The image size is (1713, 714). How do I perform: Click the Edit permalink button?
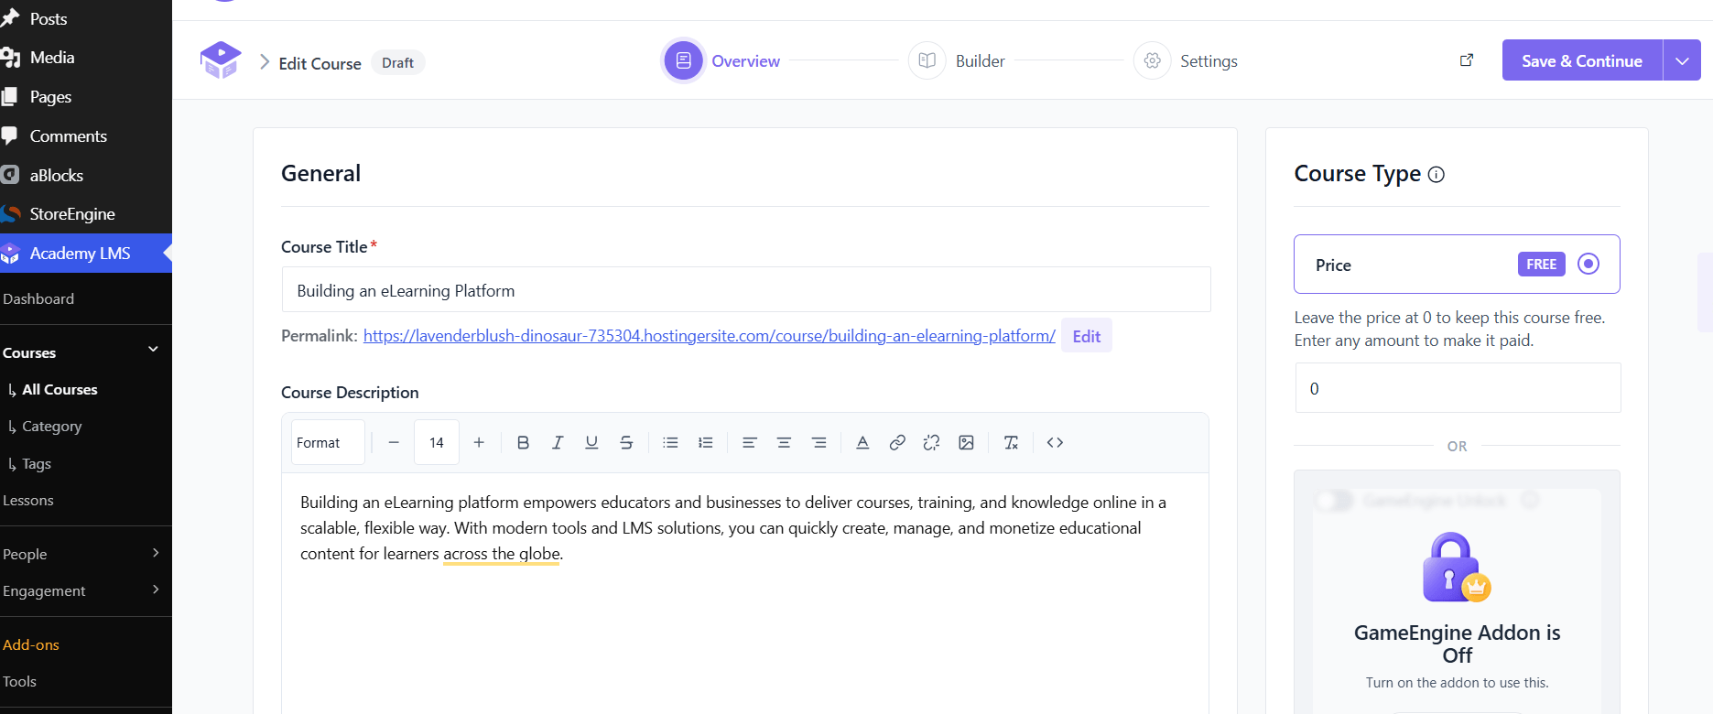pos(1087,336)
